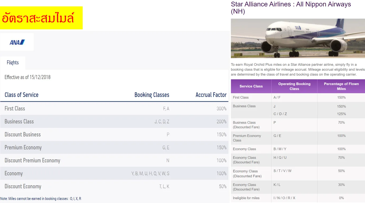Image resolution: width=365 pixels, height=203 pixels.
Task: Click the purple 'Service Class' header
Action: 251,86
